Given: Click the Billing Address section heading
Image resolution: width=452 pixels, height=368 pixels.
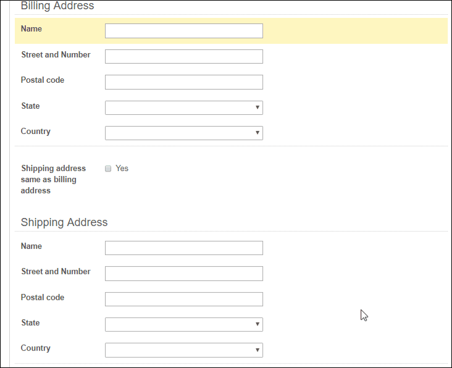Looking at the screenshot, I should (x=57, y=6).
